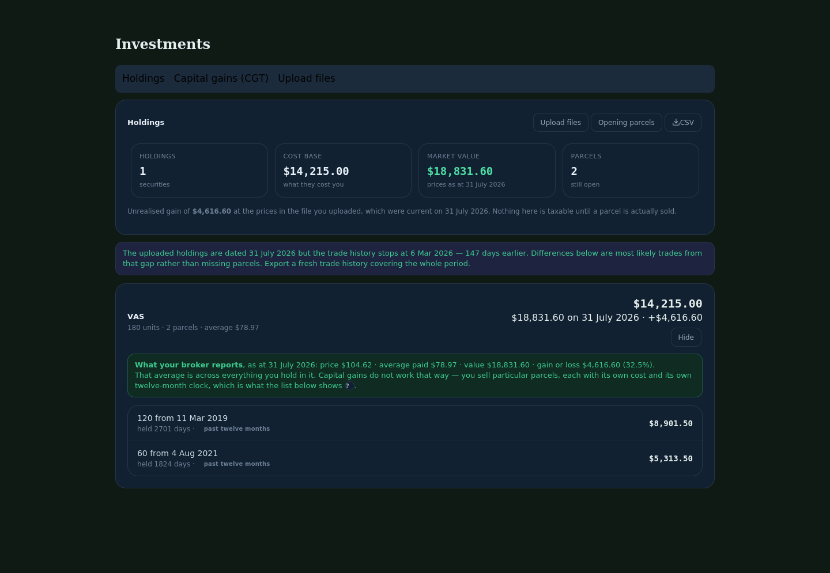
Task: Download holdings as CSV
Action: click(x=683, y=123)
